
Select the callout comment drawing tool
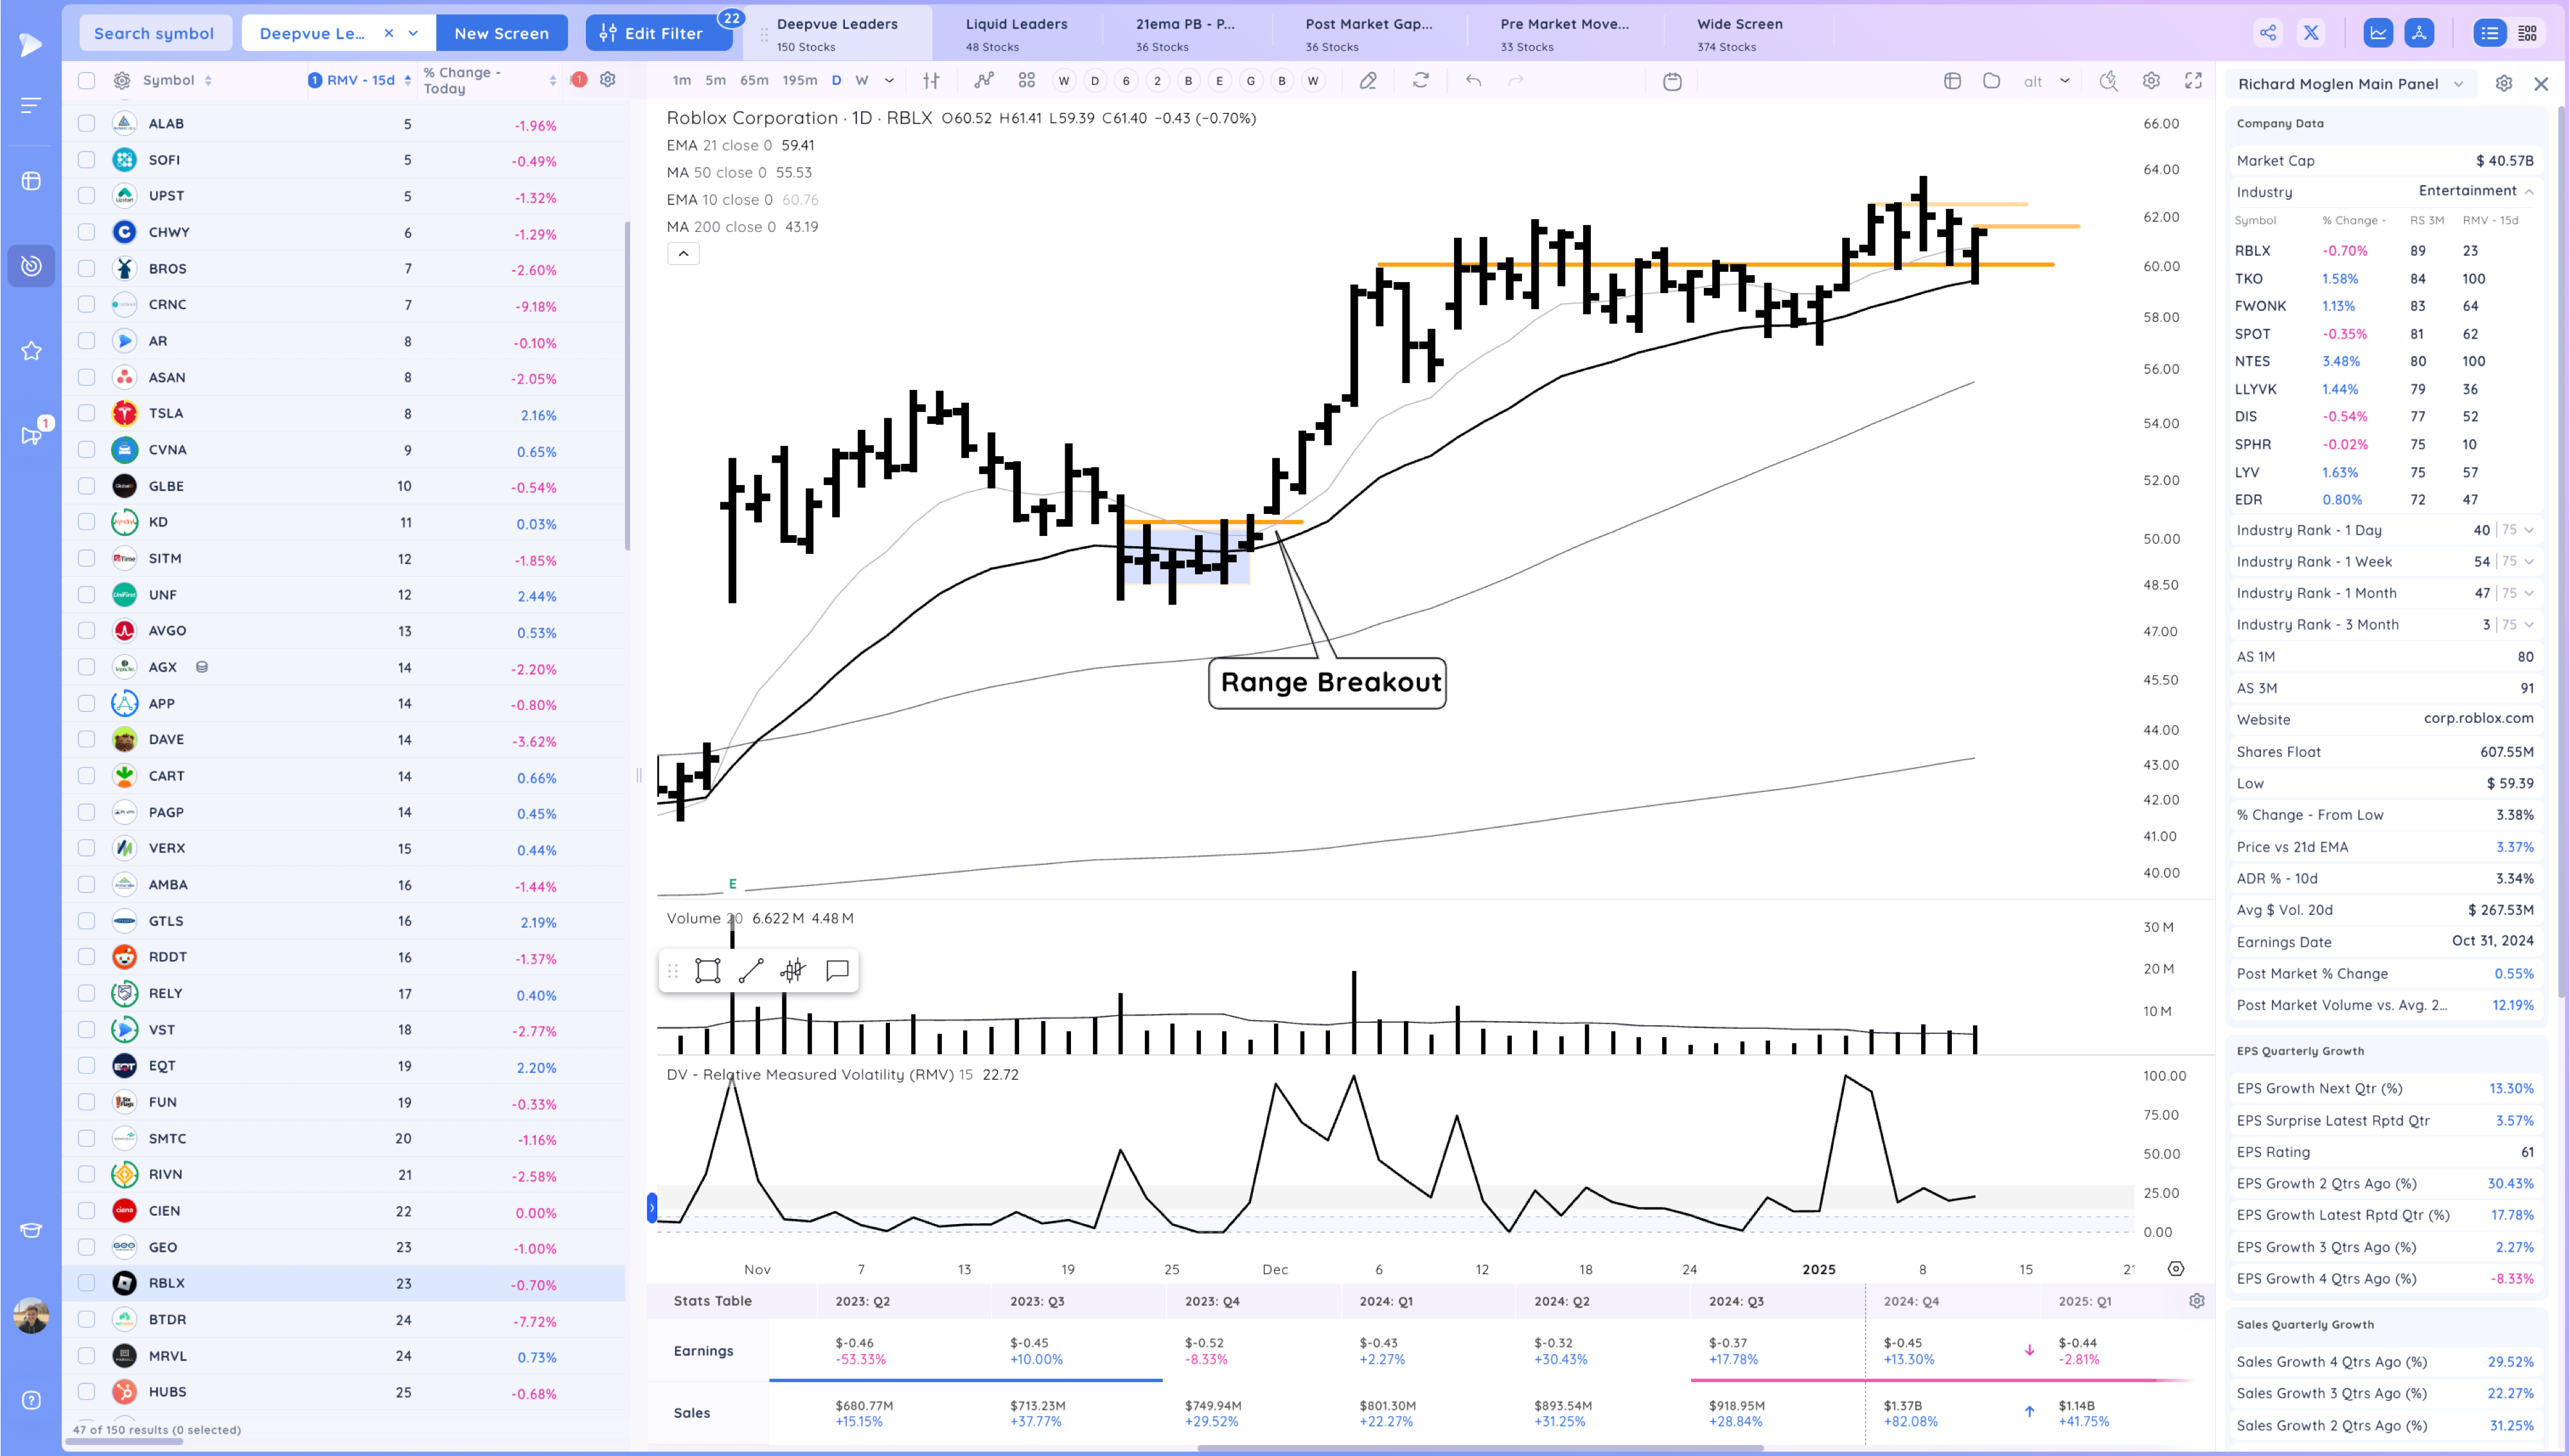coord(838,970)
